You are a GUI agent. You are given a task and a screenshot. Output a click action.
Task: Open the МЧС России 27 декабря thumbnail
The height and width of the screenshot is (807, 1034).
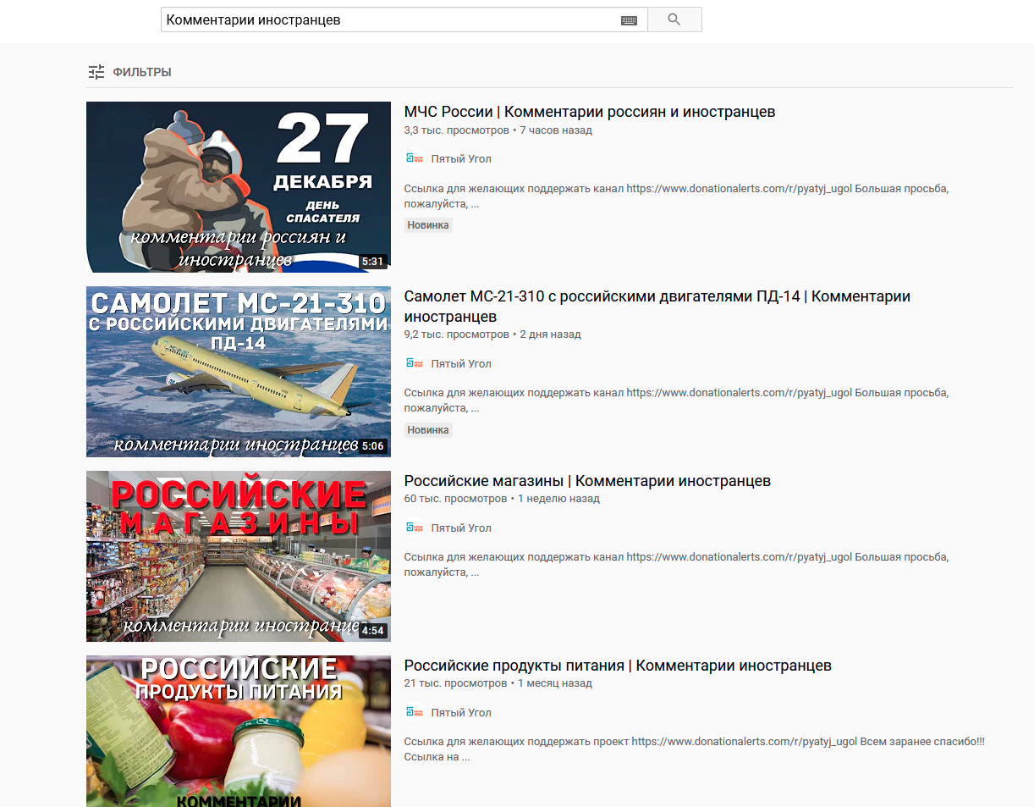[239, 187]
